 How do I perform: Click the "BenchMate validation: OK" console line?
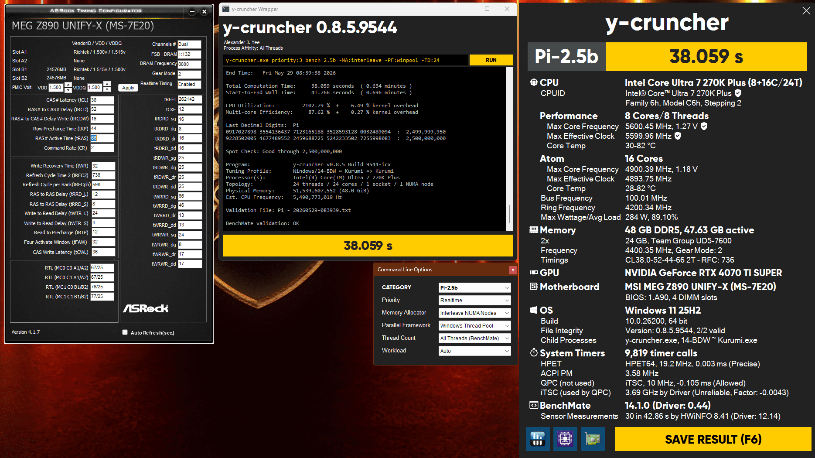pyautogui.click(x=263, y=223)
